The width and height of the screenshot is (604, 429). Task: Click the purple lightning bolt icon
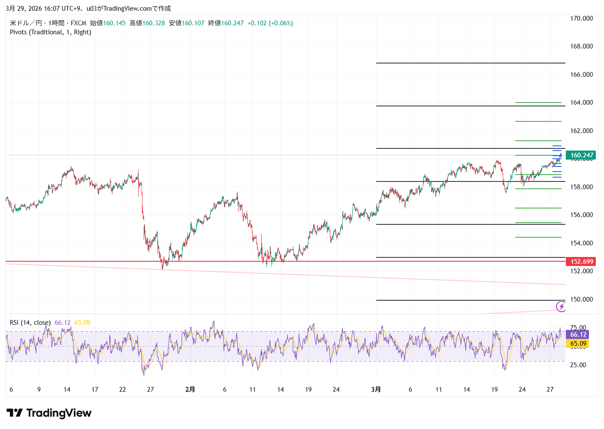(561, 306)
